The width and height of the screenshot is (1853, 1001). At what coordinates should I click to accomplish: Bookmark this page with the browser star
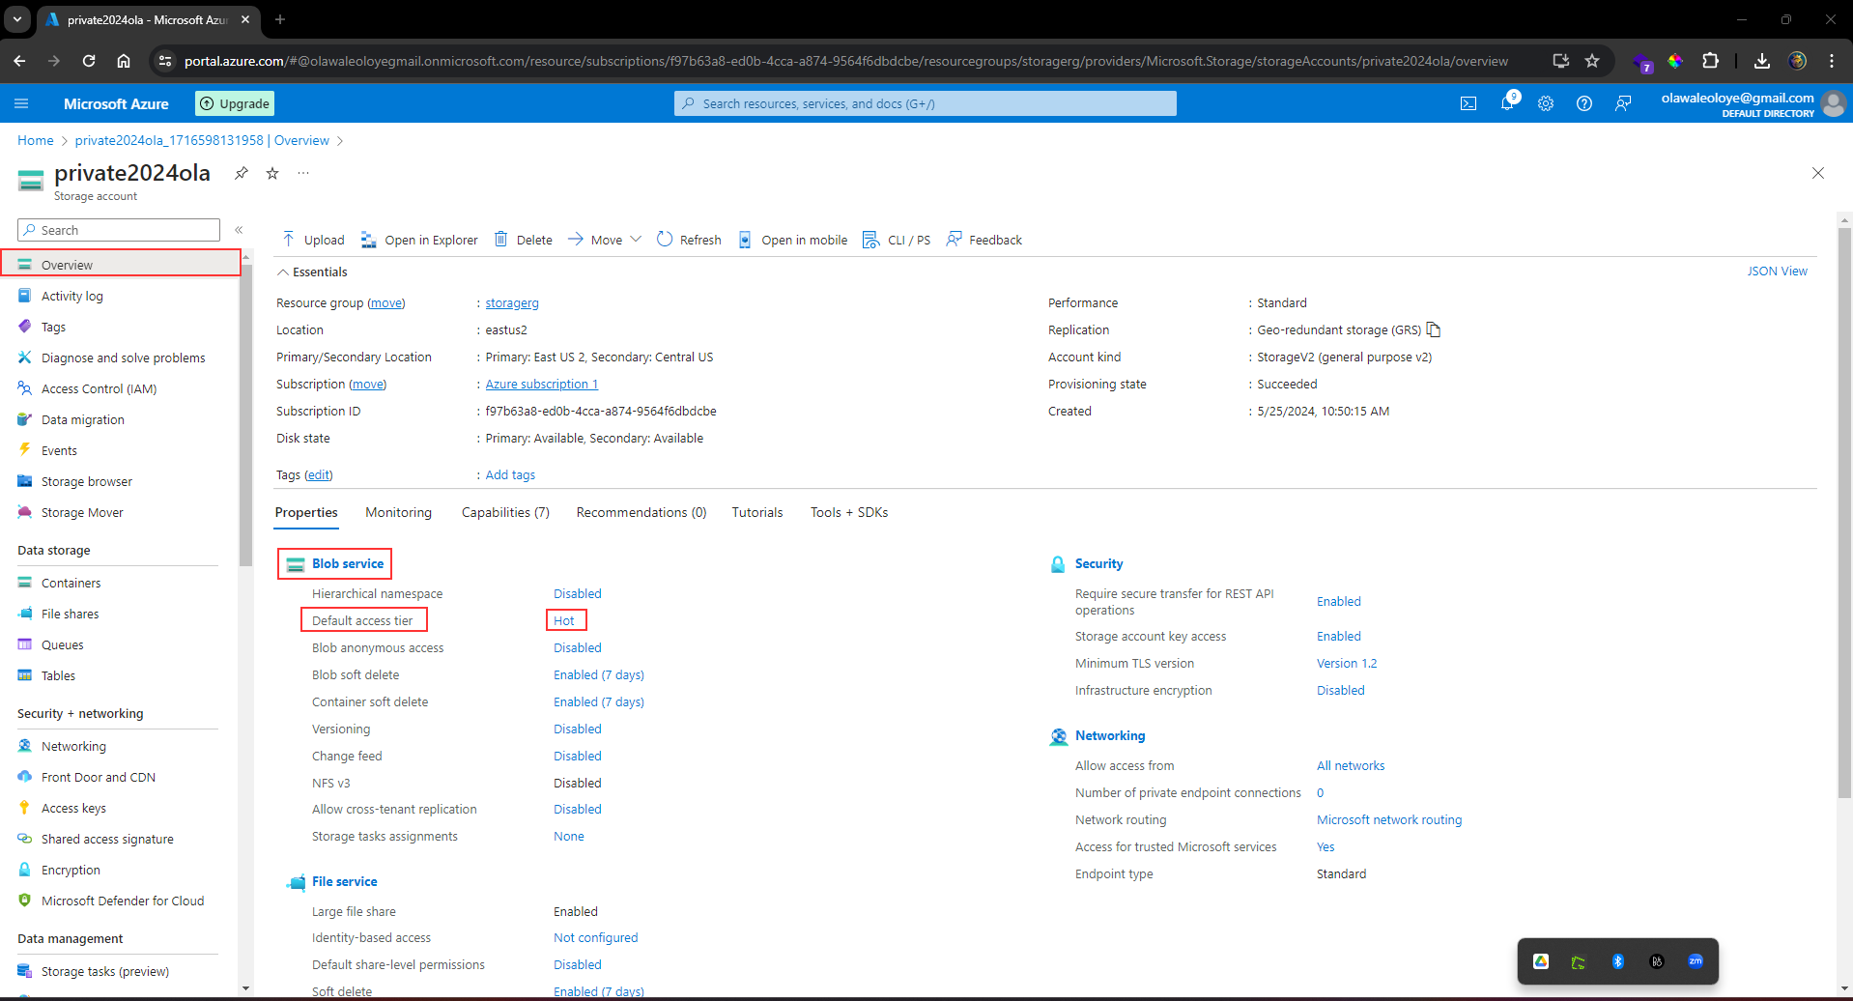tap(1592, 61)
